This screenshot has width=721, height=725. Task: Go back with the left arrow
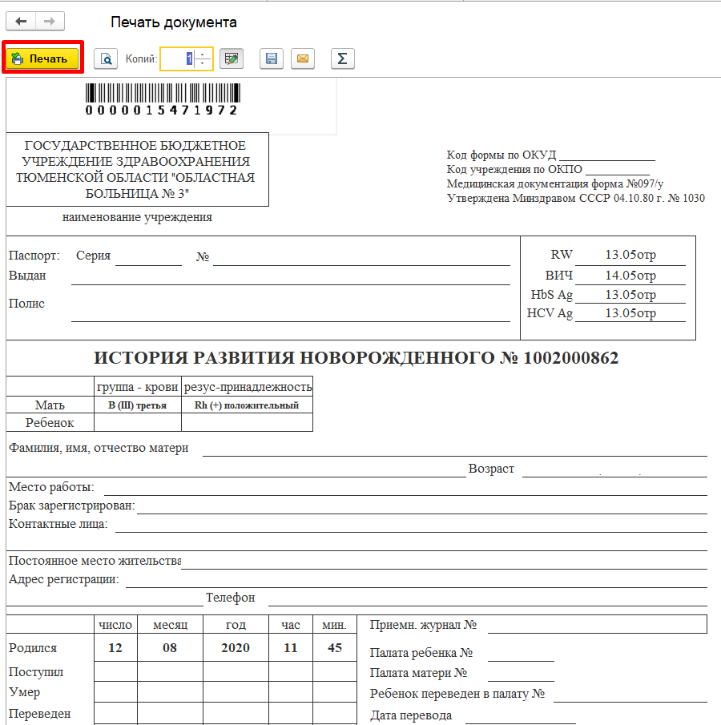[x=21, y=22]
